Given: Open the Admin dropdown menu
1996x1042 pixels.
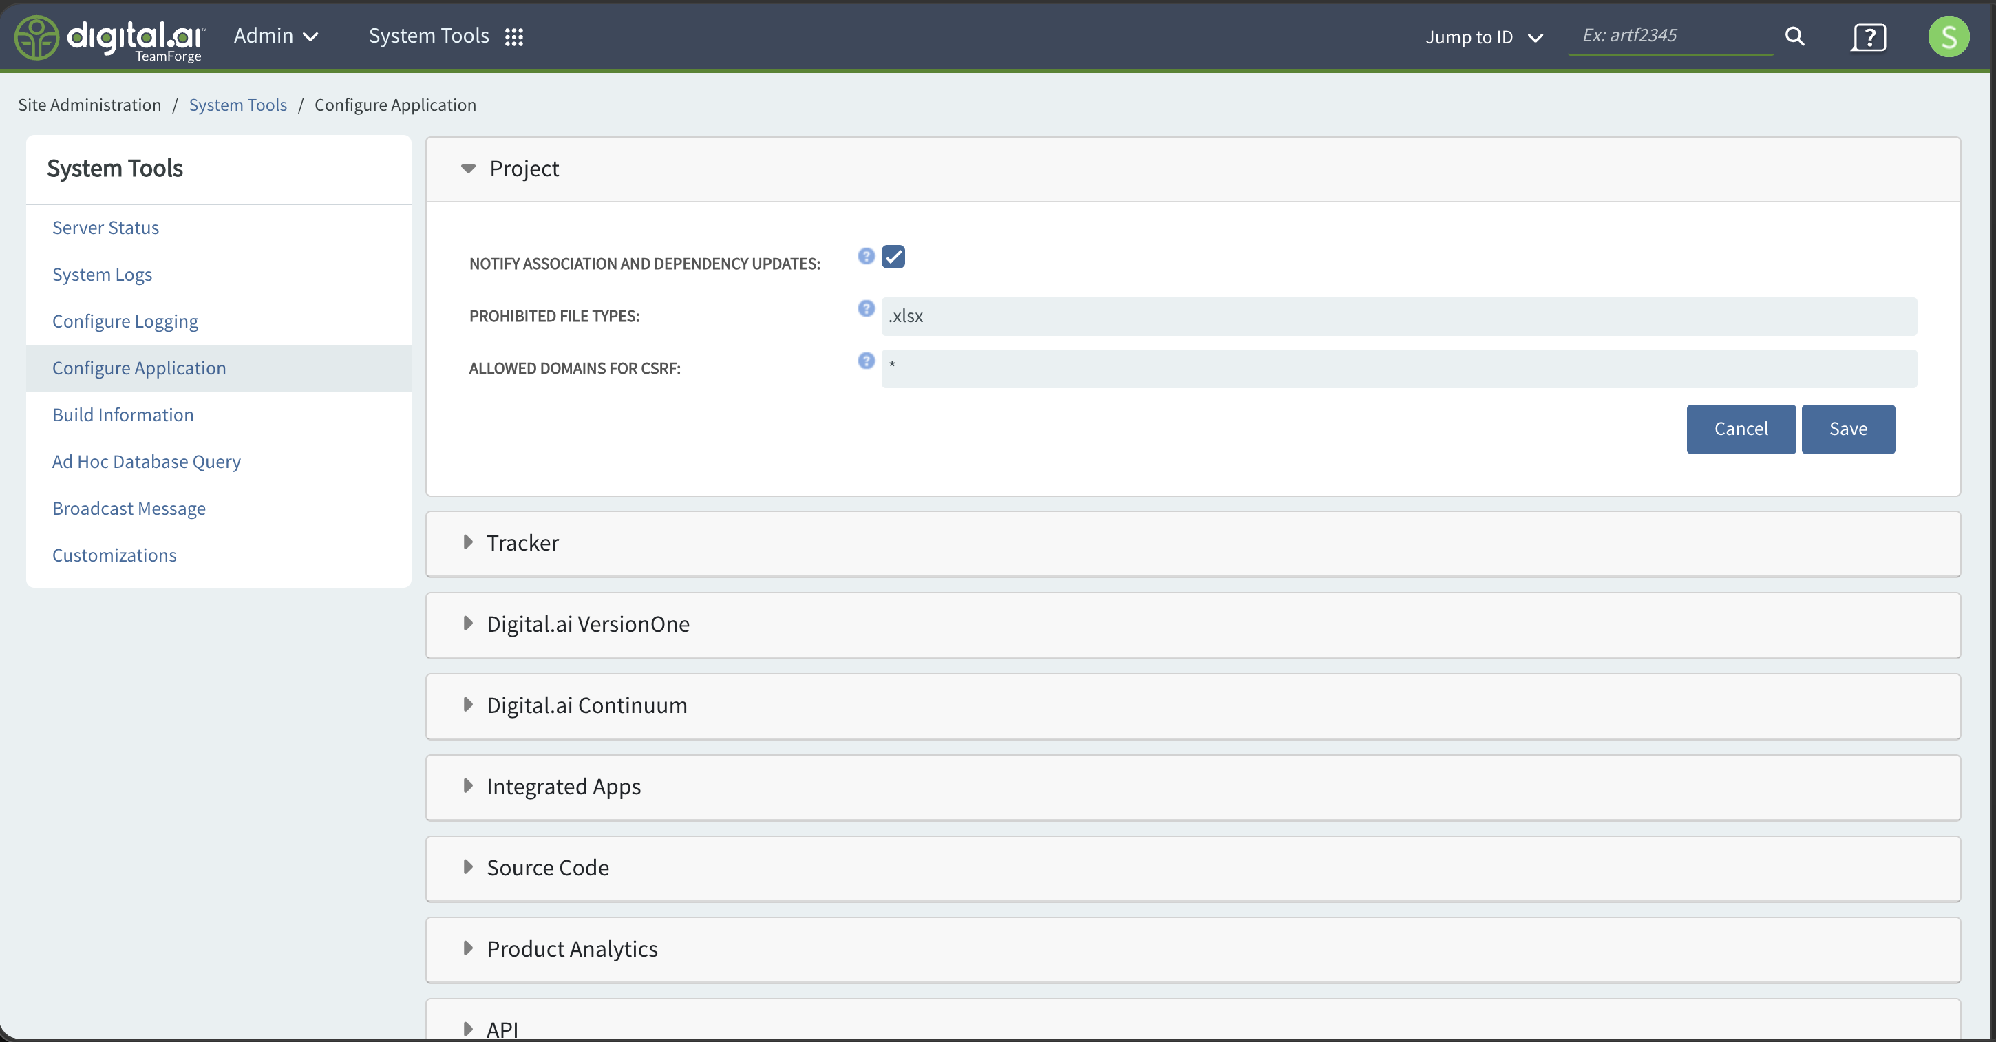Looking at the screenshot, I should pos(276,36).
